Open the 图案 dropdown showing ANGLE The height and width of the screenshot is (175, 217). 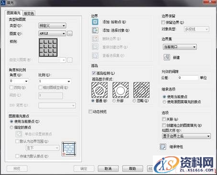pos(52,33)
